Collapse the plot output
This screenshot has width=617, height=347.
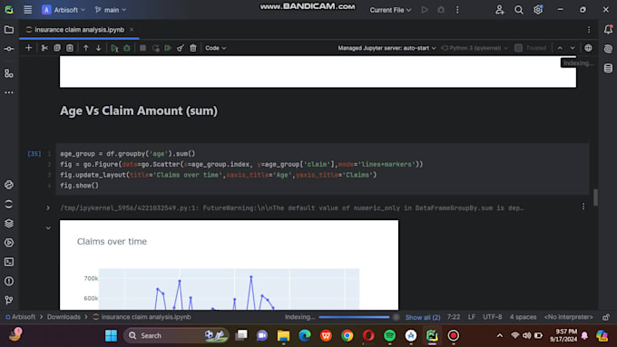click(x=48, y=228)
